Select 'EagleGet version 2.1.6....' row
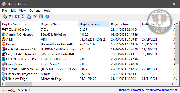This screenshot has height=93, width=180. click(88, 49)
